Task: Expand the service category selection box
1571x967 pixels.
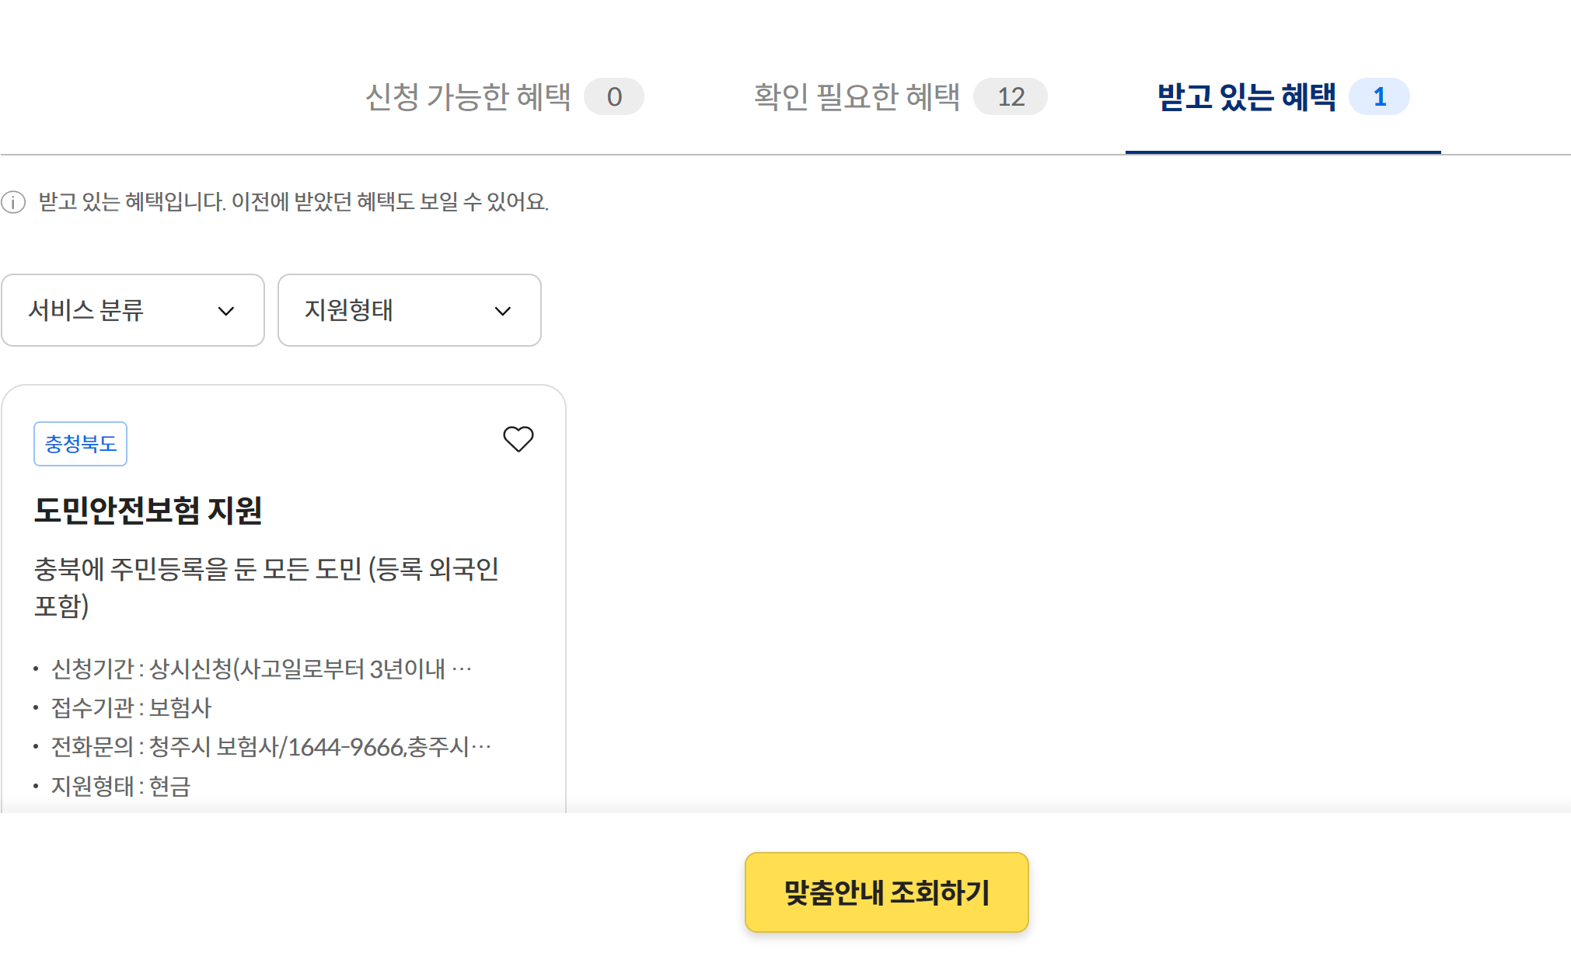Action: pos(132,311)
